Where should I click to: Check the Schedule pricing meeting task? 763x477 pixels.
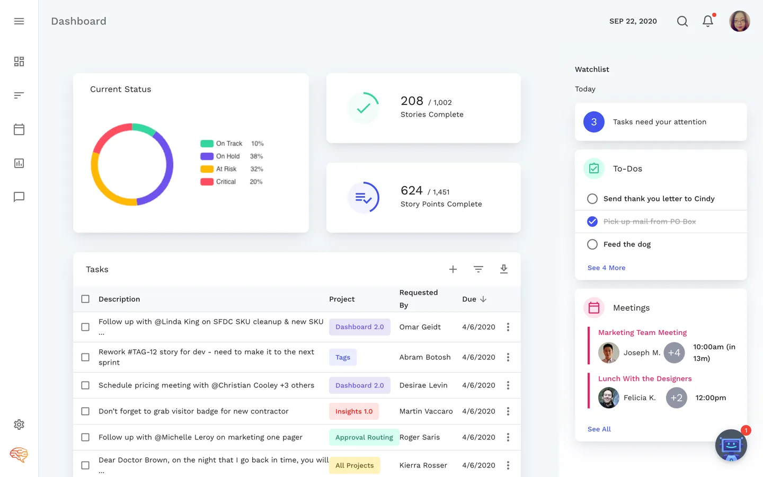pyautogui.click(x=85, y=385)
